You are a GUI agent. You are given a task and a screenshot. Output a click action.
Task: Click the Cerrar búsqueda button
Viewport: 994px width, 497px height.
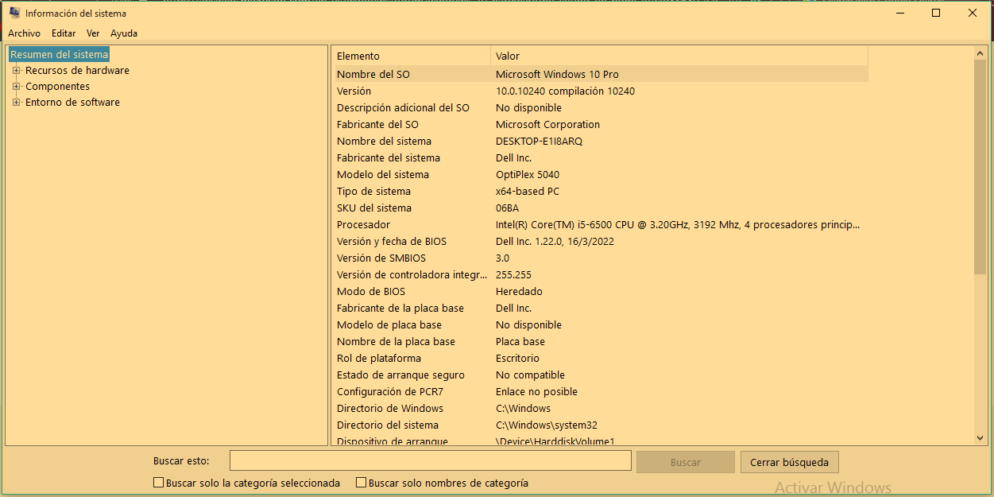pos(789,462)
